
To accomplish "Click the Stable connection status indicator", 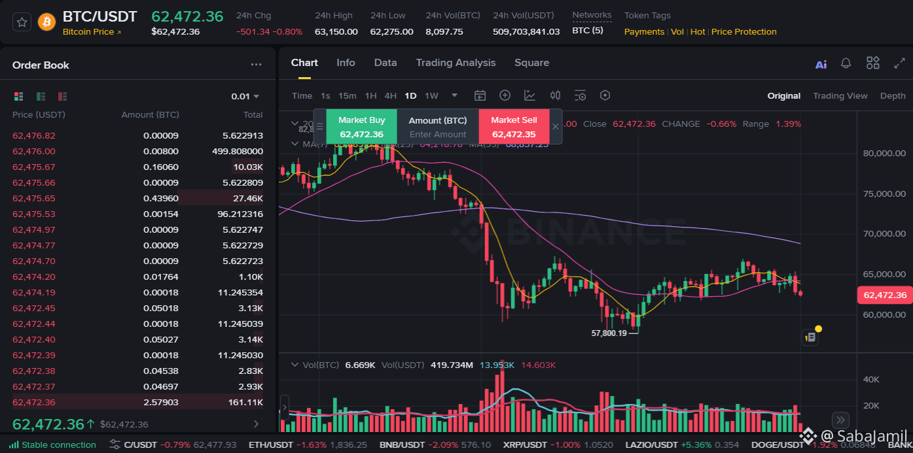I will coord(52,445).
